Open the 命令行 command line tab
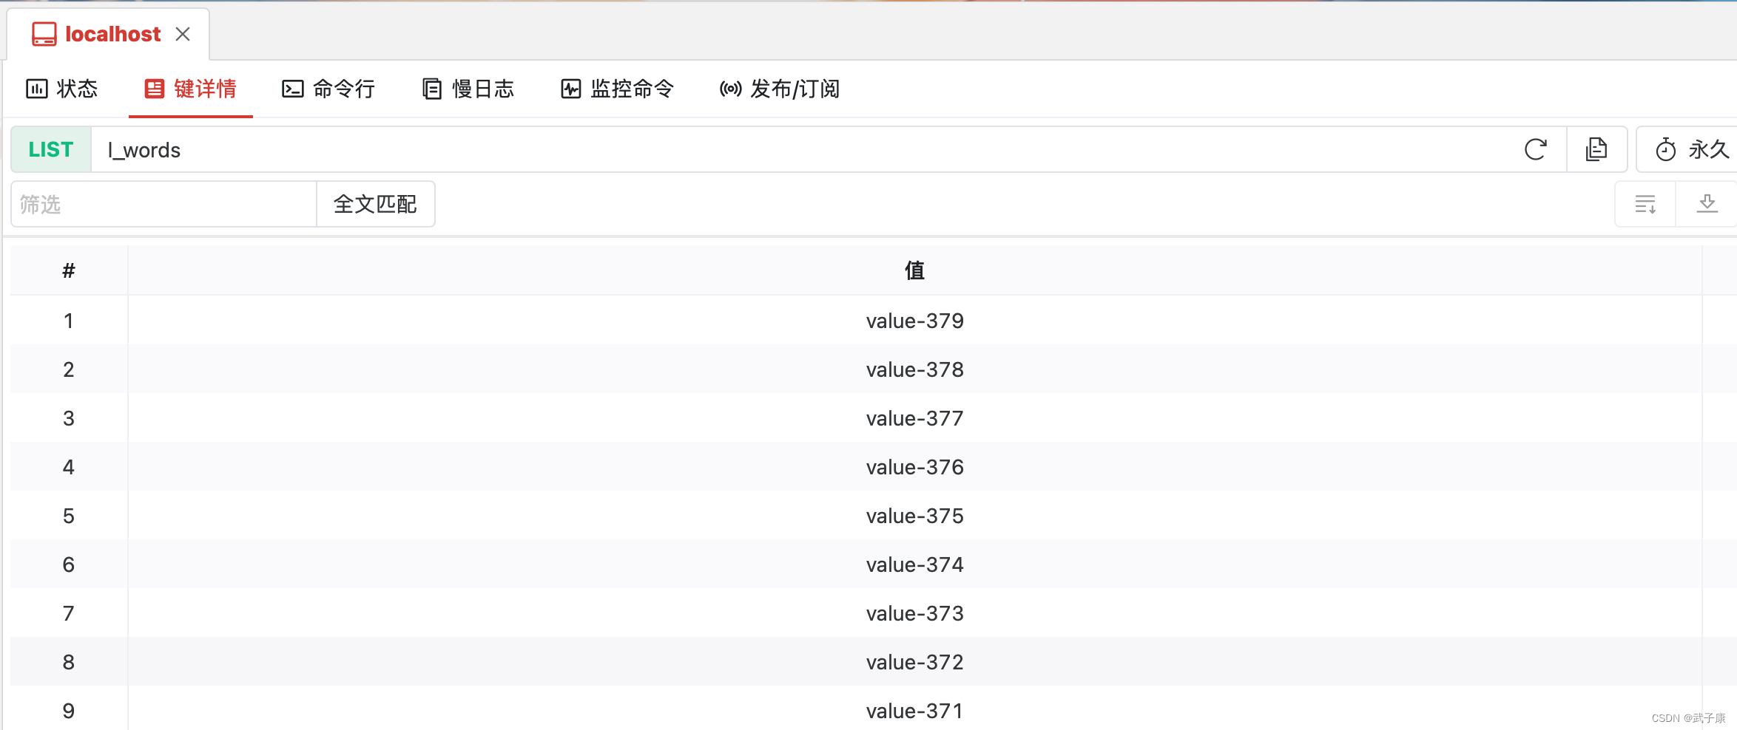1737x730 pixels. coord(328,89)
